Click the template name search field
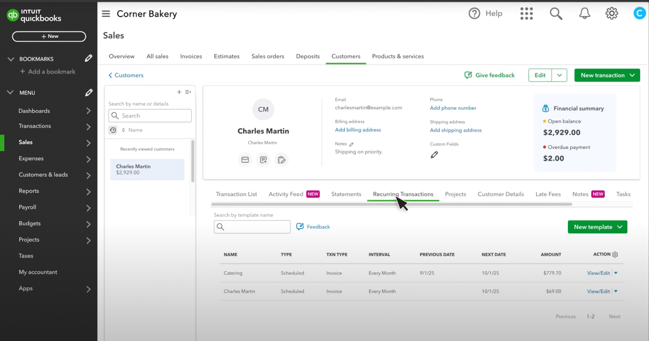 pyautogui.click(x=252, y=227)
